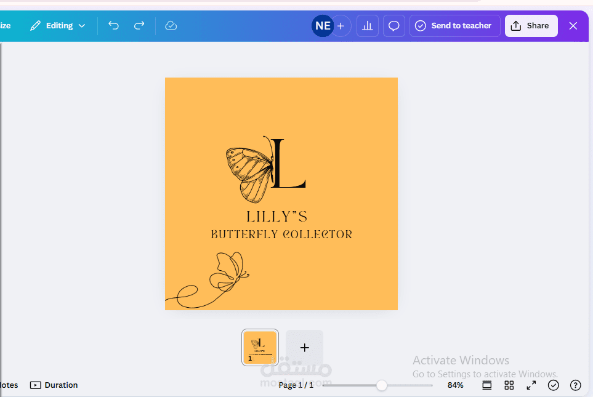
Task: Add a new page with plus
Action: coord(304,348)
